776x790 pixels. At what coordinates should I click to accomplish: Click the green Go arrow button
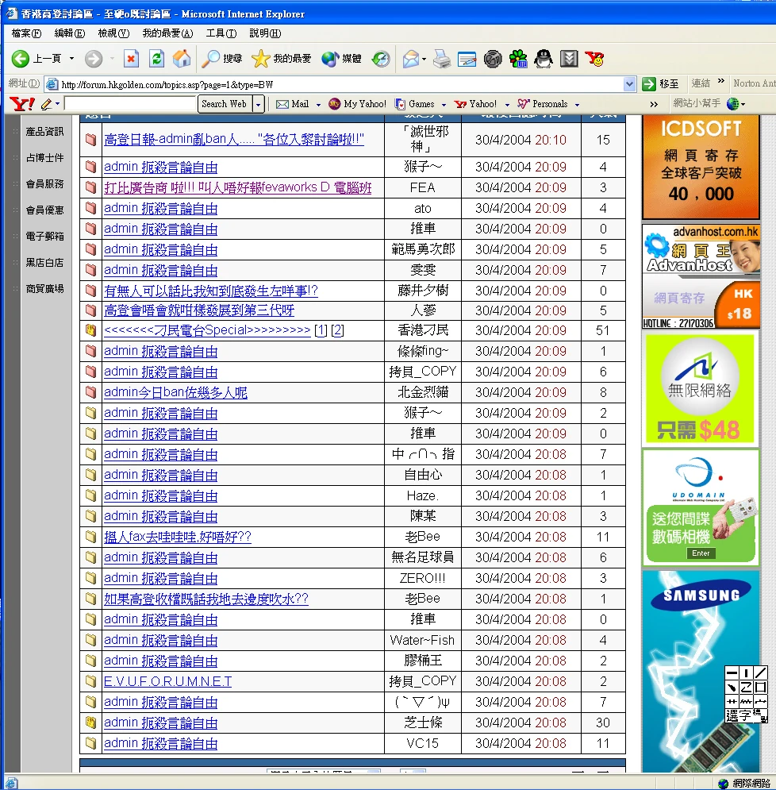649,84
